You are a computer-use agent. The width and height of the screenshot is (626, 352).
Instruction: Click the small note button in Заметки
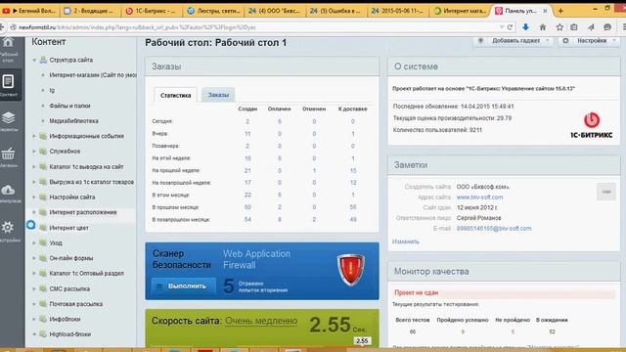606,192
